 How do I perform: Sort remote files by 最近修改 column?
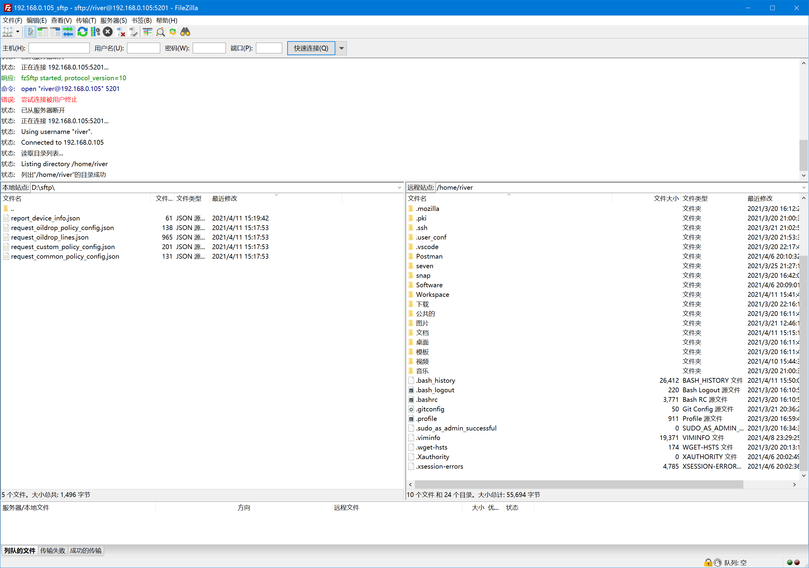tap(772, 198)
